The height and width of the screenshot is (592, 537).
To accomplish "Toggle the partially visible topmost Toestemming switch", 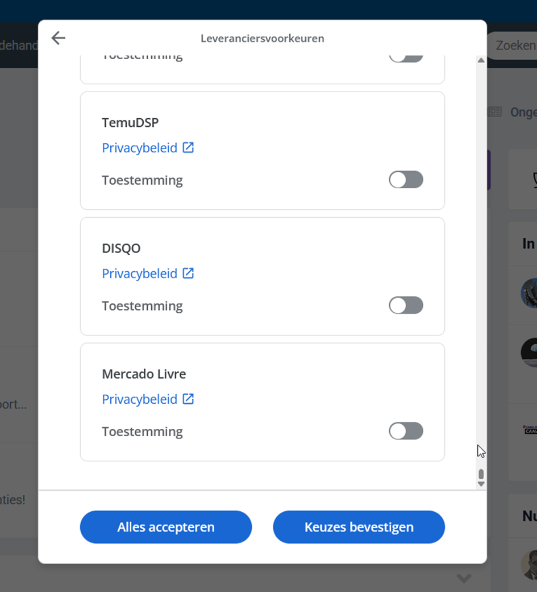I will click(x=406, y=57).
